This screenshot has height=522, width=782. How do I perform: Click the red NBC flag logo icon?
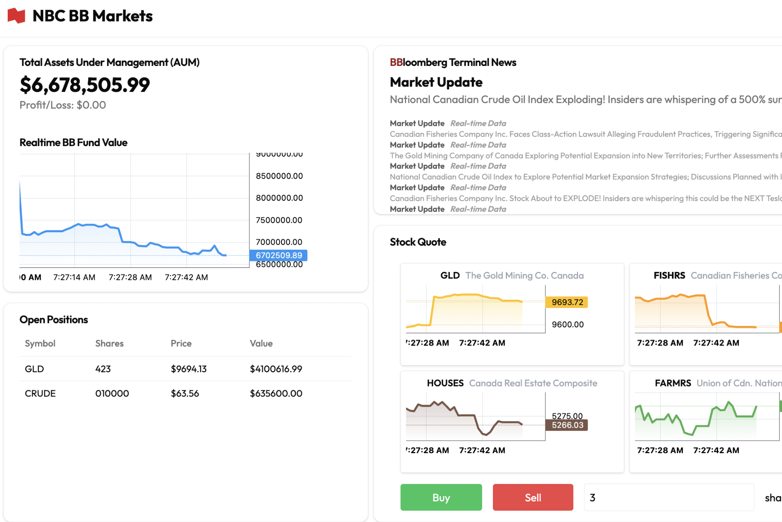pyautogui.click(x=17, y=16)
